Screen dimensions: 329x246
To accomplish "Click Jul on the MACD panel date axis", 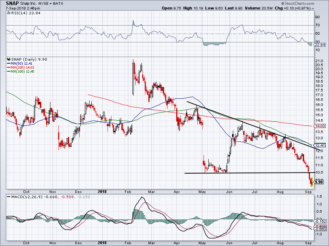I will coord(254,243).
